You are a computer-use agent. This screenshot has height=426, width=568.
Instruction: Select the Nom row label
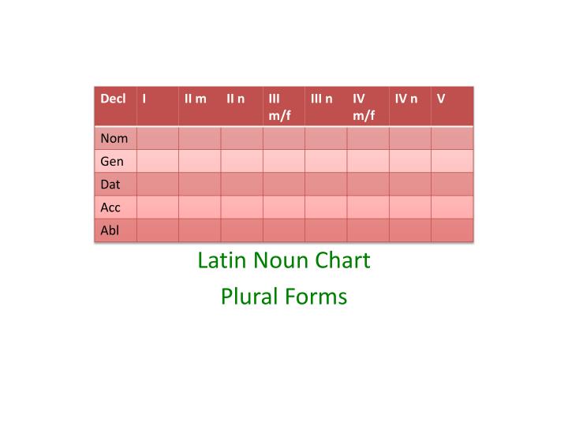tap(115, 138)
